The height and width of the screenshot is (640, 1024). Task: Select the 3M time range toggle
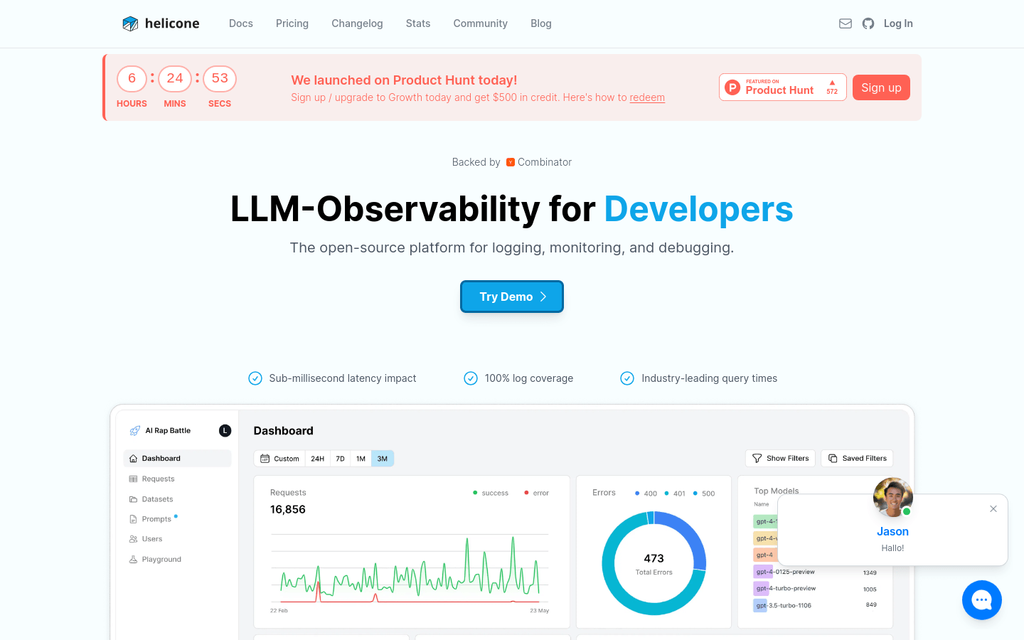point(383,459)
